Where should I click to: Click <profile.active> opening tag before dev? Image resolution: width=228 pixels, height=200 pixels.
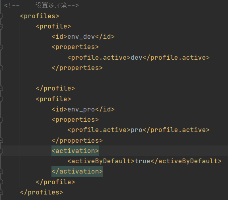coord(99,58)
